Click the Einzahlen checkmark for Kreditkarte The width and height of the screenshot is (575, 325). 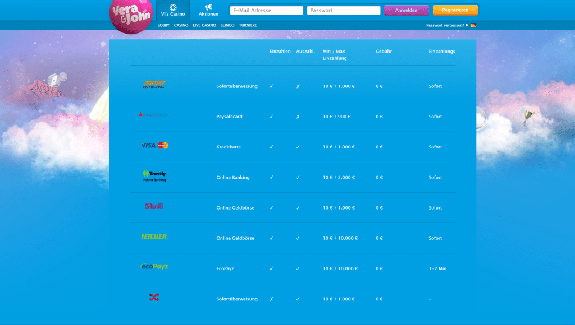[271, 147]
